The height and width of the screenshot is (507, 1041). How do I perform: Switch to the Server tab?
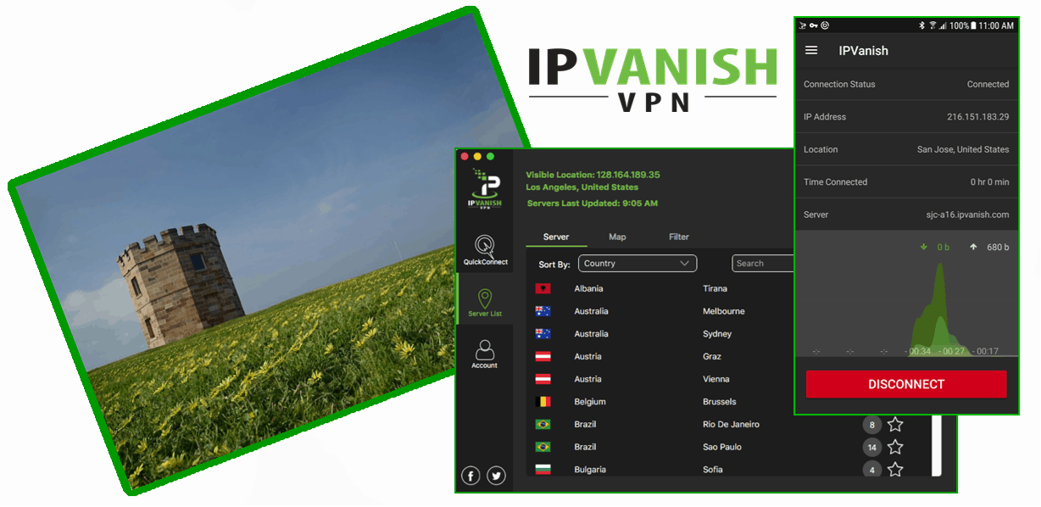pos(556,237)
